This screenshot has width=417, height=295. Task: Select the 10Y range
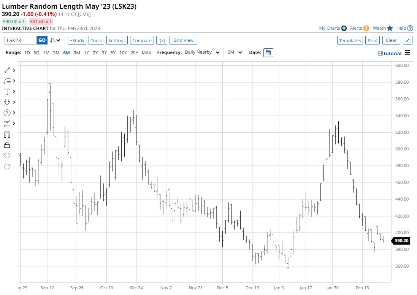[123, 53]
